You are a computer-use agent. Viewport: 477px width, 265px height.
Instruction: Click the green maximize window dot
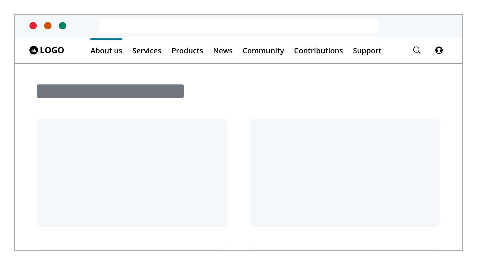[x=63, y=26]
